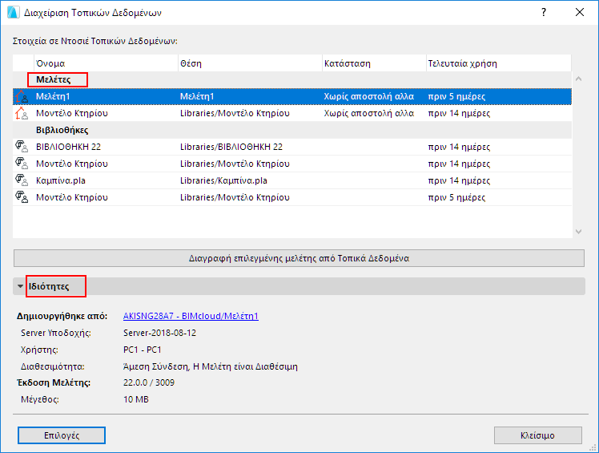Click Διαγραφή επιλεγμένης μελέτης από Τοπικά Δεδομένα button
This screenshot has width=599, height=453.
[x=299, y=258]
